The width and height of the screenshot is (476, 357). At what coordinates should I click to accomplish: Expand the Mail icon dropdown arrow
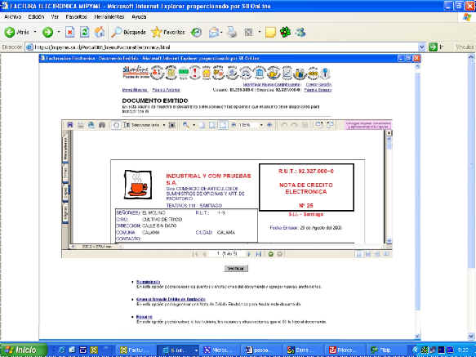click(221, 32)
